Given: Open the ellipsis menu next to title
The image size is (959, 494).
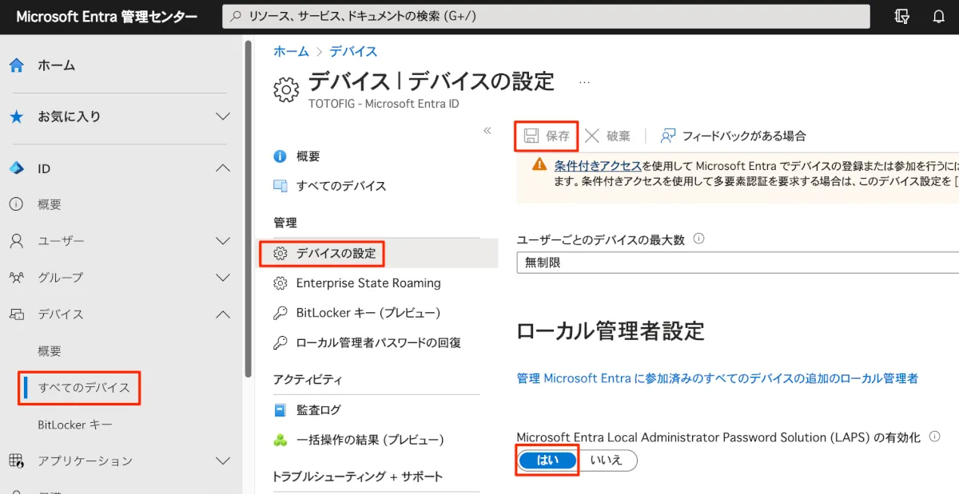Looking at the screenshot, I should point(584,82).
